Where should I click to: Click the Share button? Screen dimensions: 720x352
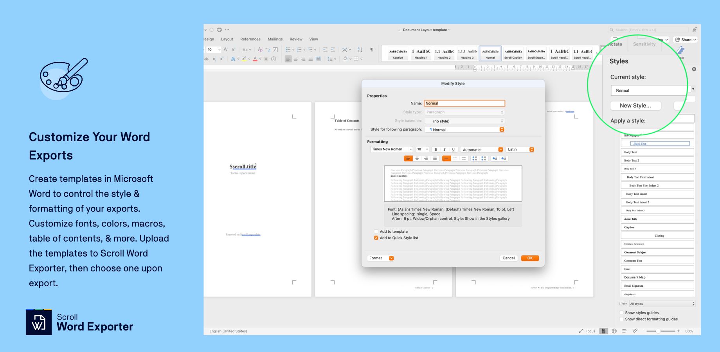(686, 40)
